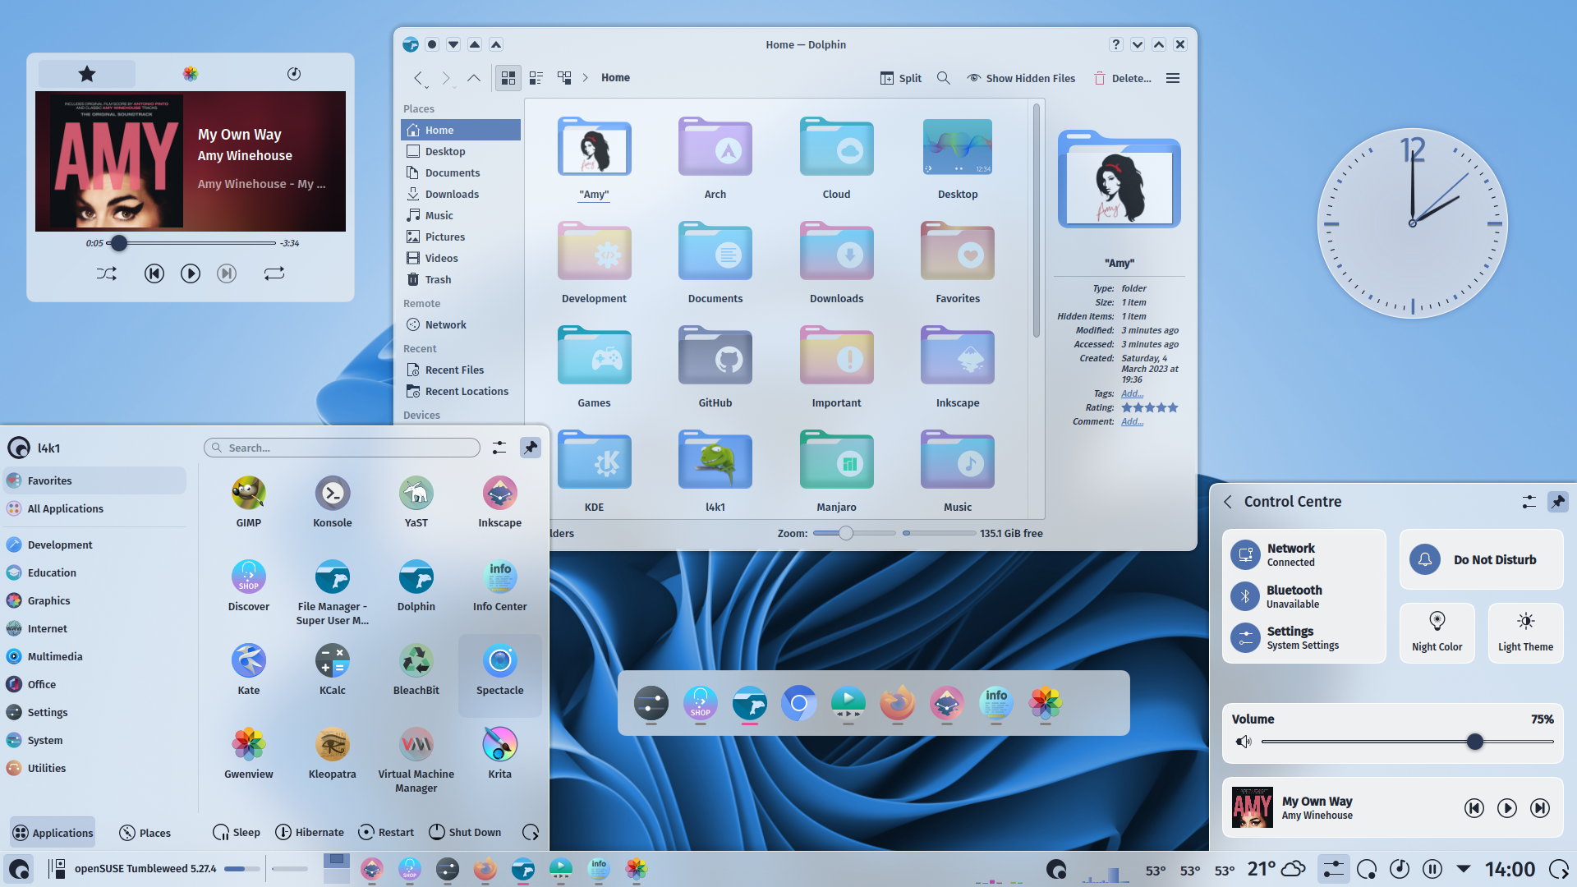Click the Dolphin zoom slider handle
Viewport: 1577px width, 887px height.
[845, 533]
